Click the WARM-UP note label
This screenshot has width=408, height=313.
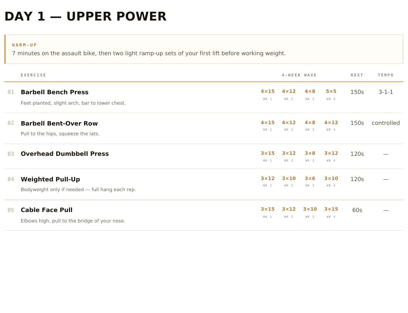(25, 45)
